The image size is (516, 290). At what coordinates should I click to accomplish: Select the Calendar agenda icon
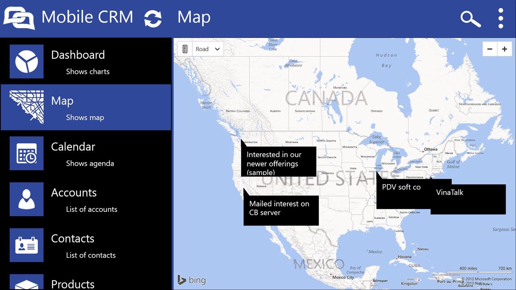point(26,153)
